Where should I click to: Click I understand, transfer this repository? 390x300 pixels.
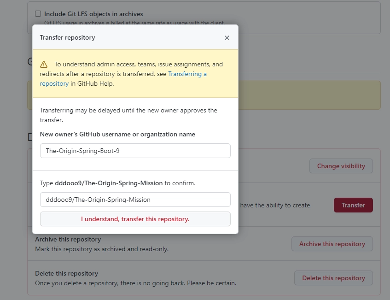135,219
